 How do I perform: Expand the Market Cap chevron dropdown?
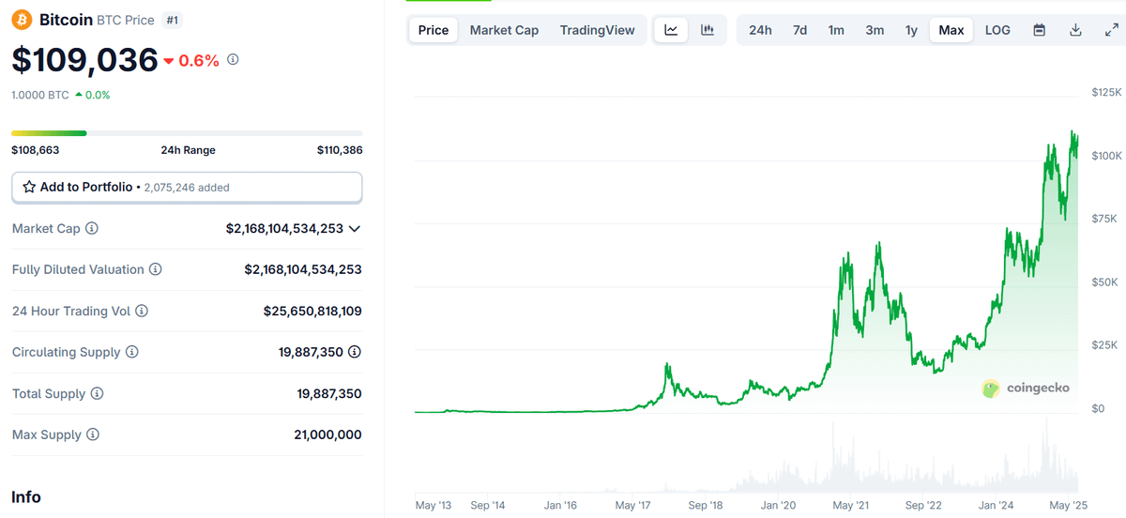tap(355, 228)
